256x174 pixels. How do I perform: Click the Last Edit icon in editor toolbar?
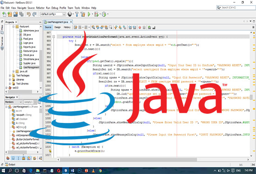pos(75,27)
